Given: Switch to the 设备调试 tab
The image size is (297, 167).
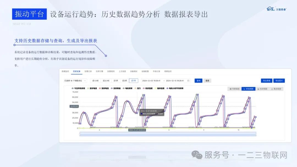Looking at the screenshot, I should [x=134, y=71].
